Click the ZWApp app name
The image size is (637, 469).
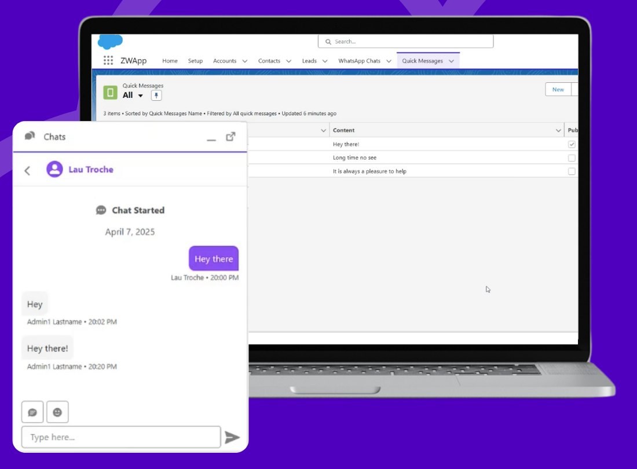pyautogui.click(x=134, y=61)
